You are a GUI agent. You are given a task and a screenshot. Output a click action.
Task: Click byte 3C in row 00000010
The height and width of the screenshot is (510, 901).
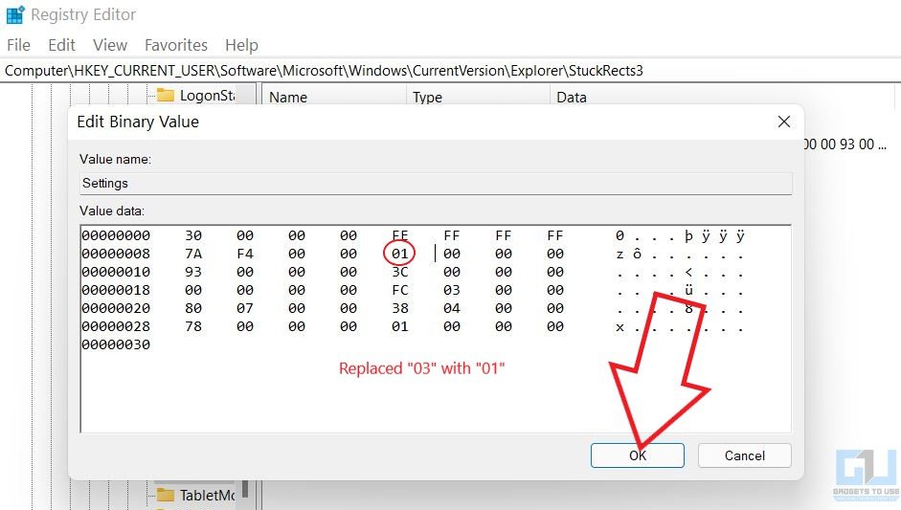(x=400, y=272)
